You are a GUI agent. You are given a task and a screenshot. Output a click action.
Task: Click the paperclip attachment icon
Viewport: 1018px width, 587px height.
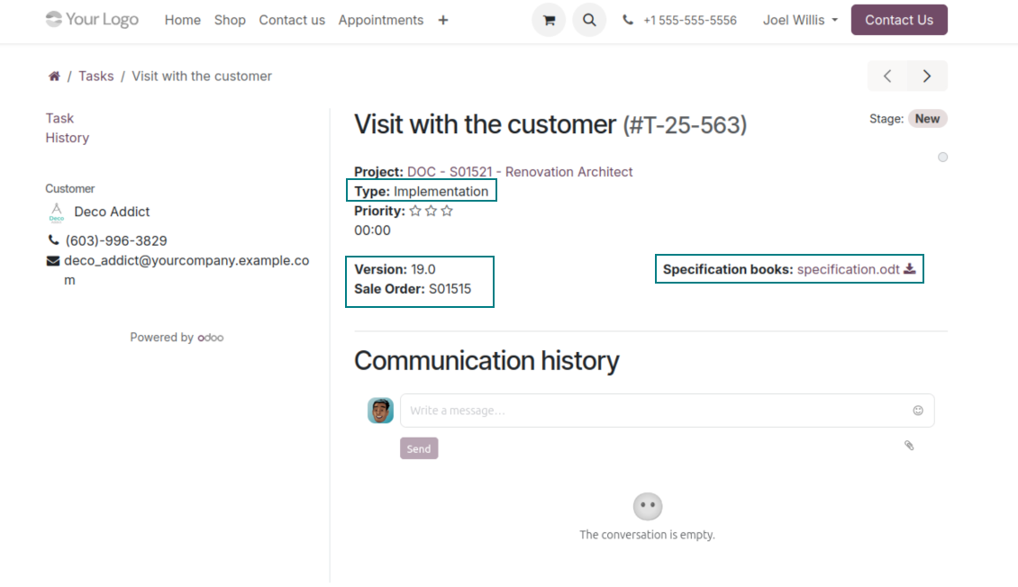pyautogui.click(x=909, y=446)
